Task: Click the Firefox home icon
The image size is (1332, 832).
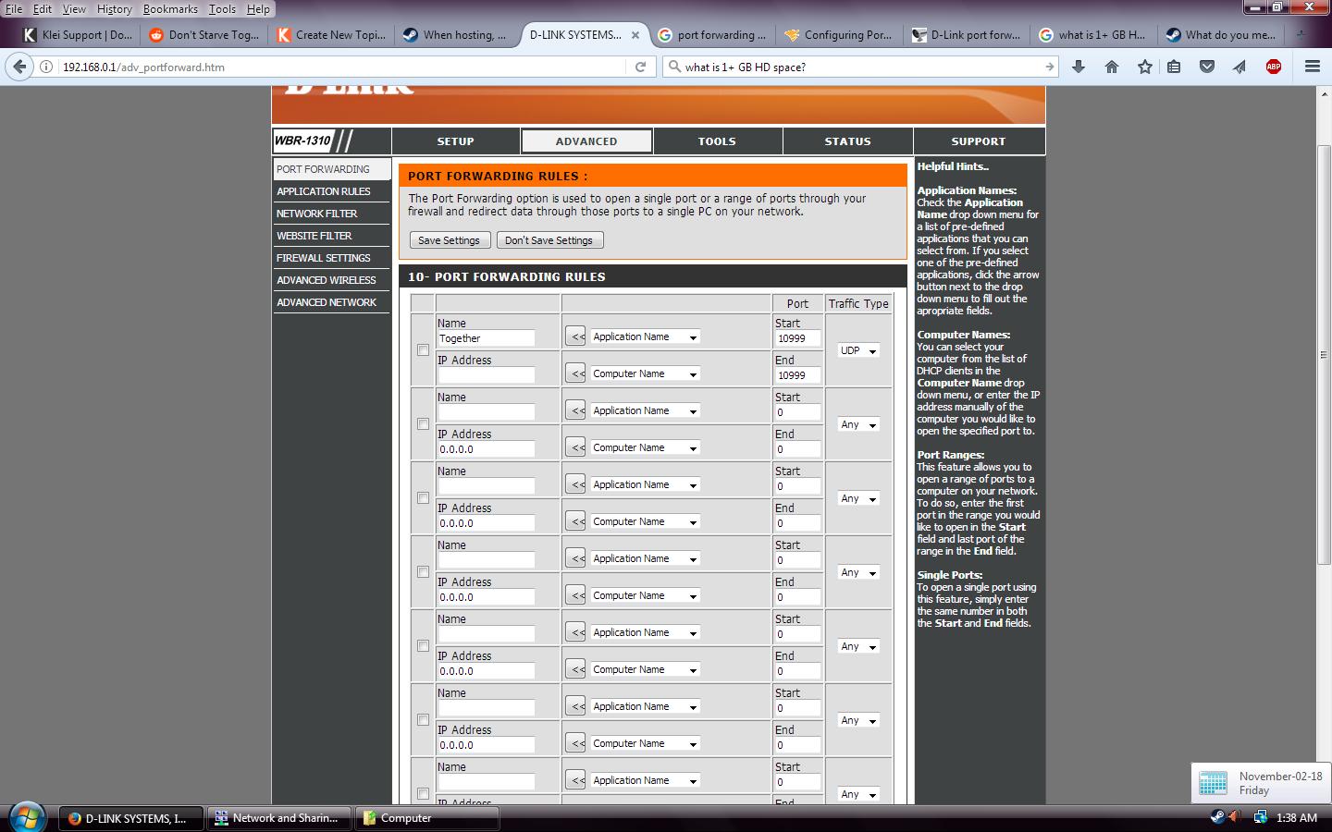Action: pos(1112,67)
